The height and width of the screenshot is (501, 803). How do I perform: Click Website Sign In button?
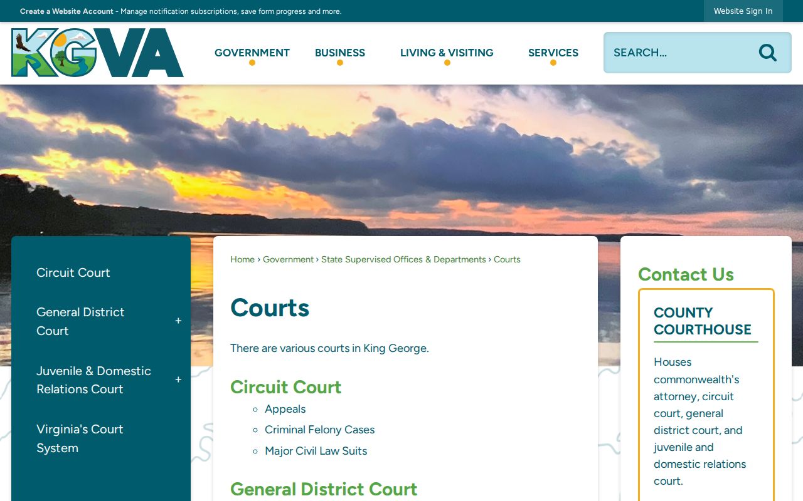pyautogui.click(x=743, y=11)
